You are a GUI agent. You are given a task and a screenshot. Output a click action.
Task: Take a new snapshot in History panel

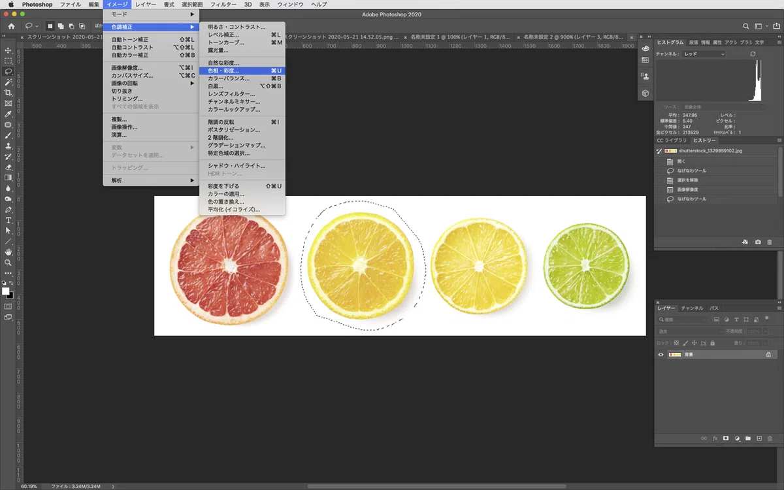pyautogui.click(x=758, y=242)
